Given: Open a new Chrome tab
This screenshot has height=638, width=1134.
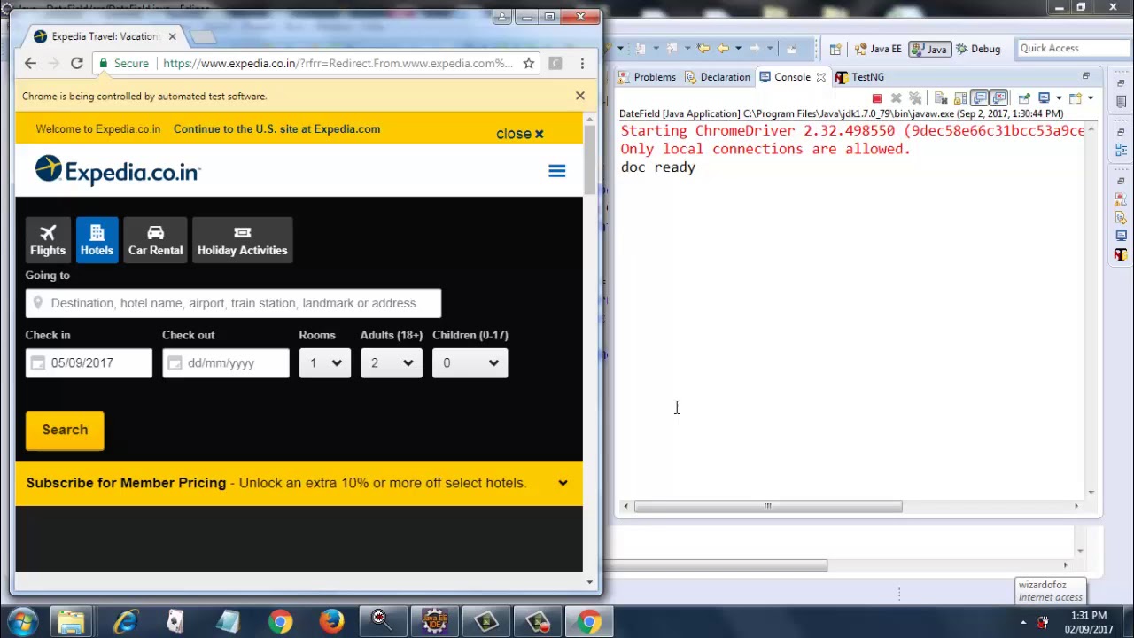Looking at the screenshot, I should coord(203,36).
